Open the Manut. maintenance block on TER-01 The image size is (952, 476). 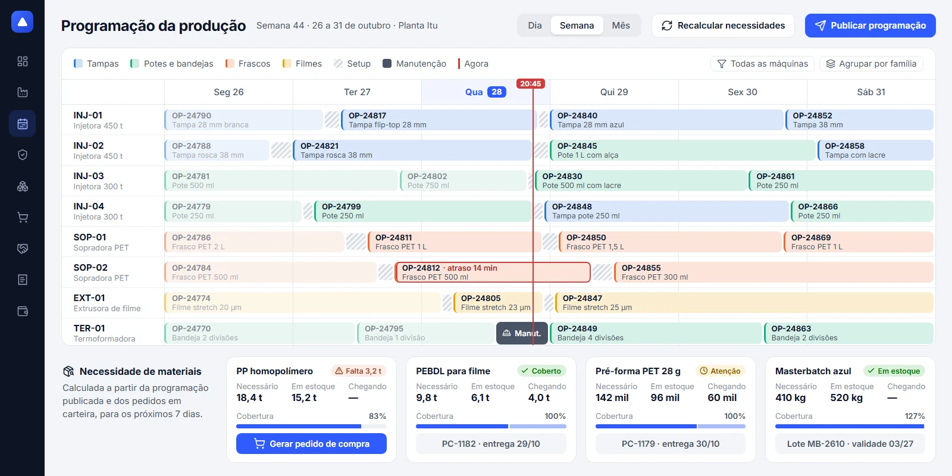[522, 333]
